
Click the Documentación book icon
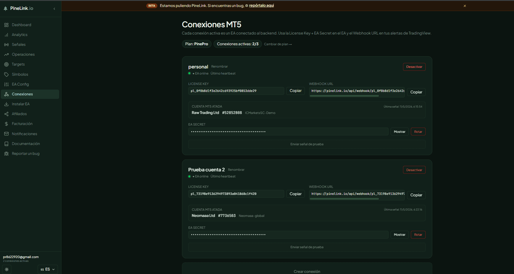click(6, 144)
